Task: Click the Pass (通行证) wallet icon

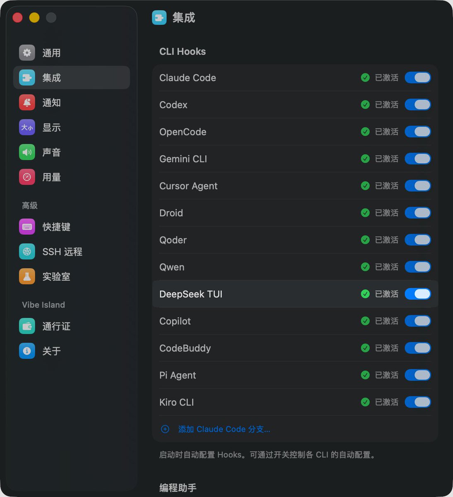Action: tap(27, 326)
